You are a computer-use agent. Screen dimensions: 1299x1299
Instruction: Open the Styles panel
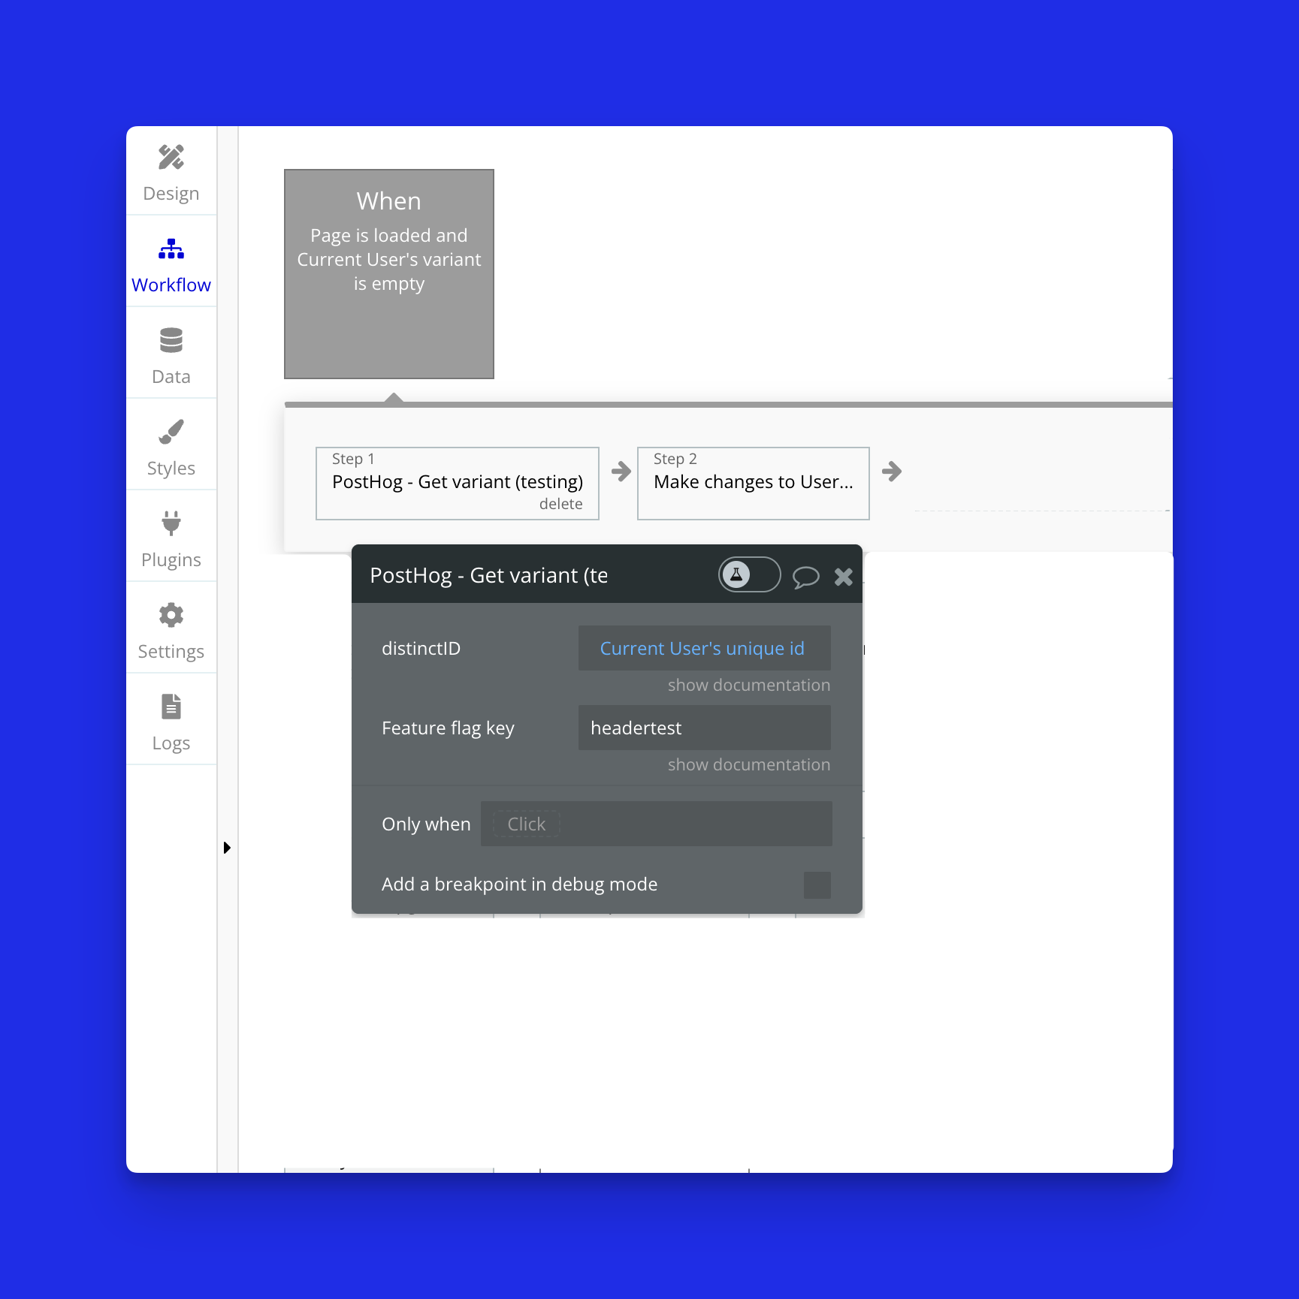[x=171, y=445]
